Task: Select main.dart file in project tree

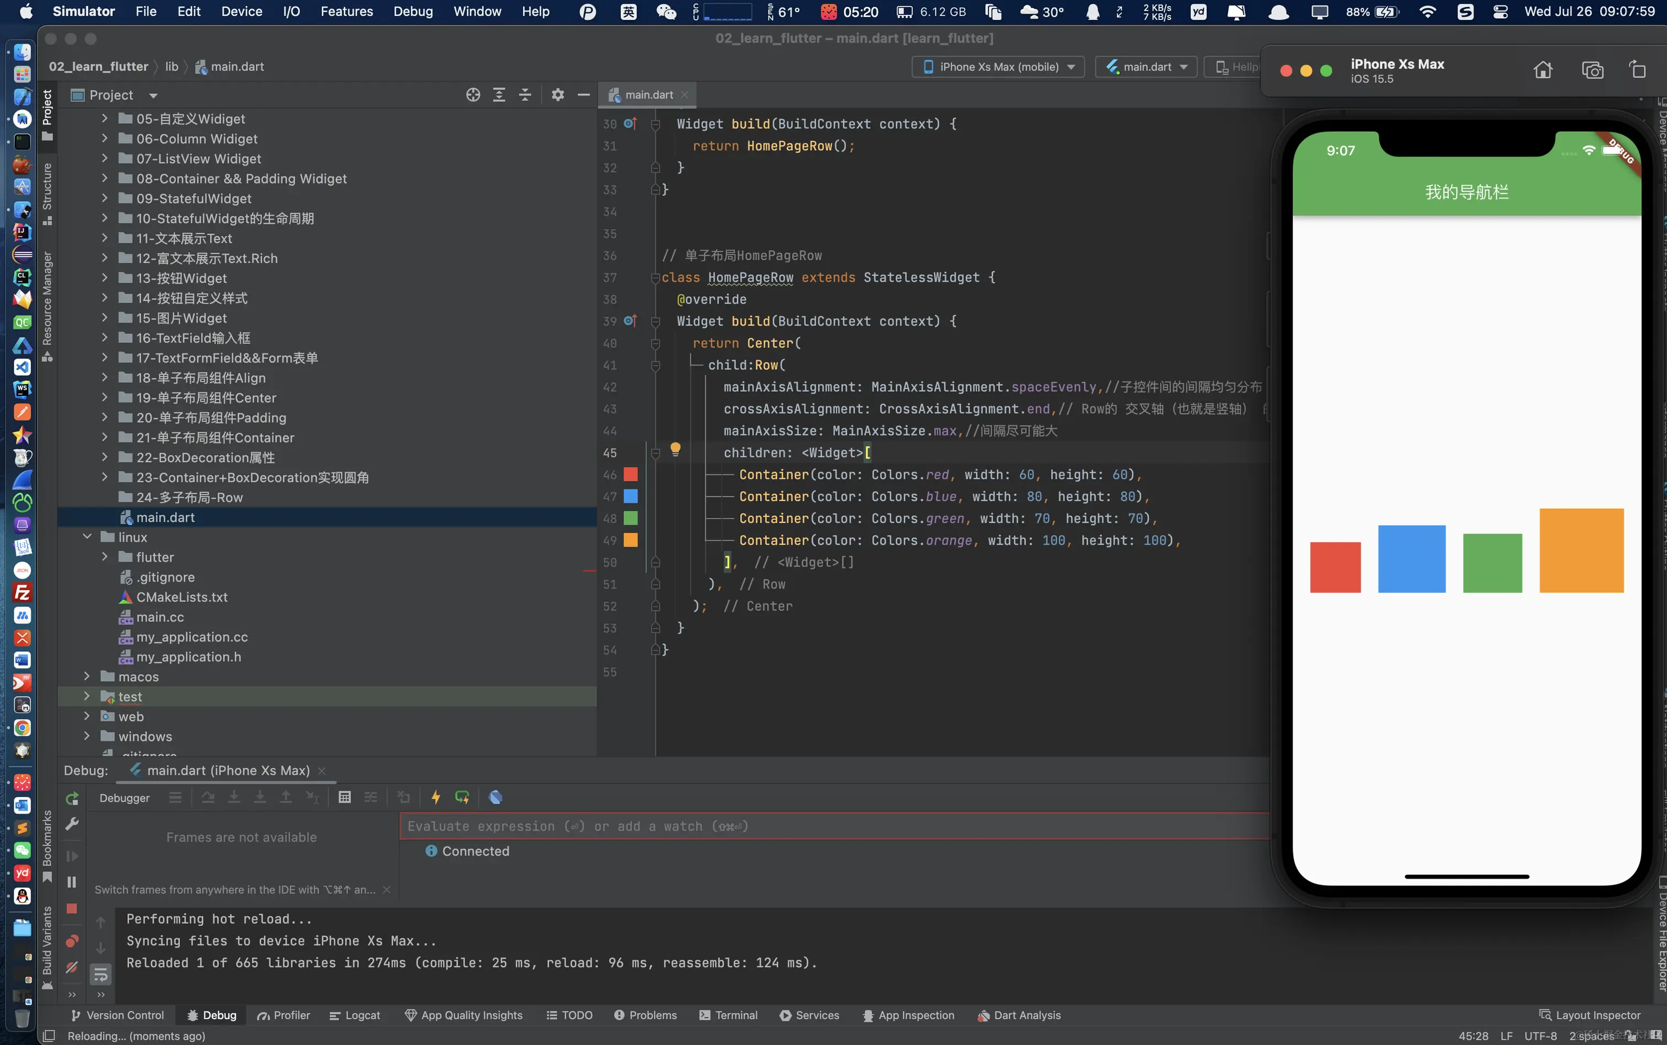Action: point(165,518)
